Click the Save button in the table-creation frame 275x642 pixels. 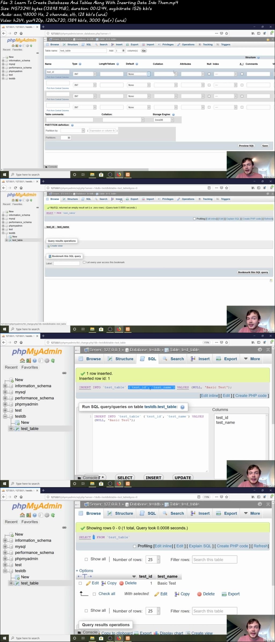265,146
